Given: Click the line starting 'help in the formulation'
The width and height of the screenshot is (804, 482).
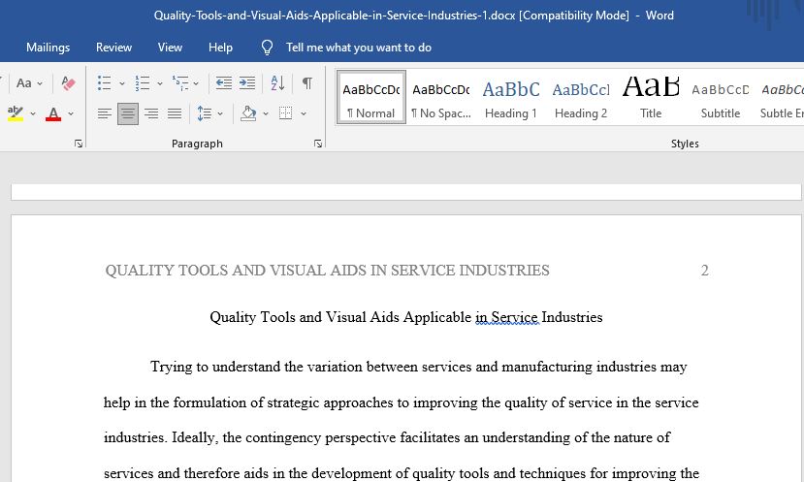Looking at the screenshot, I should (x=401, y=402).
